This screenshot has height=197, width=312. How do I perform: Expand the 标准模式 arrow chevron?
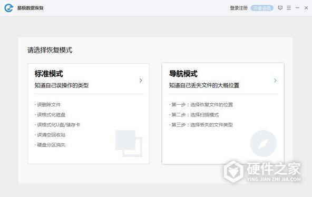click(x=141, y=81)
